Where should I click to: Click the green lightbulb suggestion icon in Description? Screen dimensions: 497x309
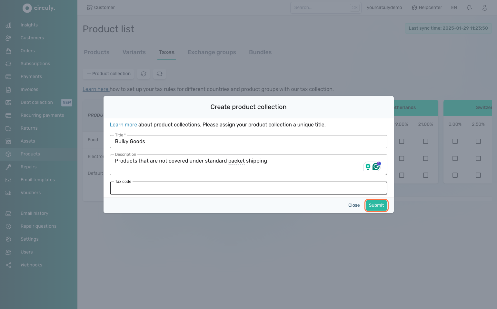(x=368, y=167)
